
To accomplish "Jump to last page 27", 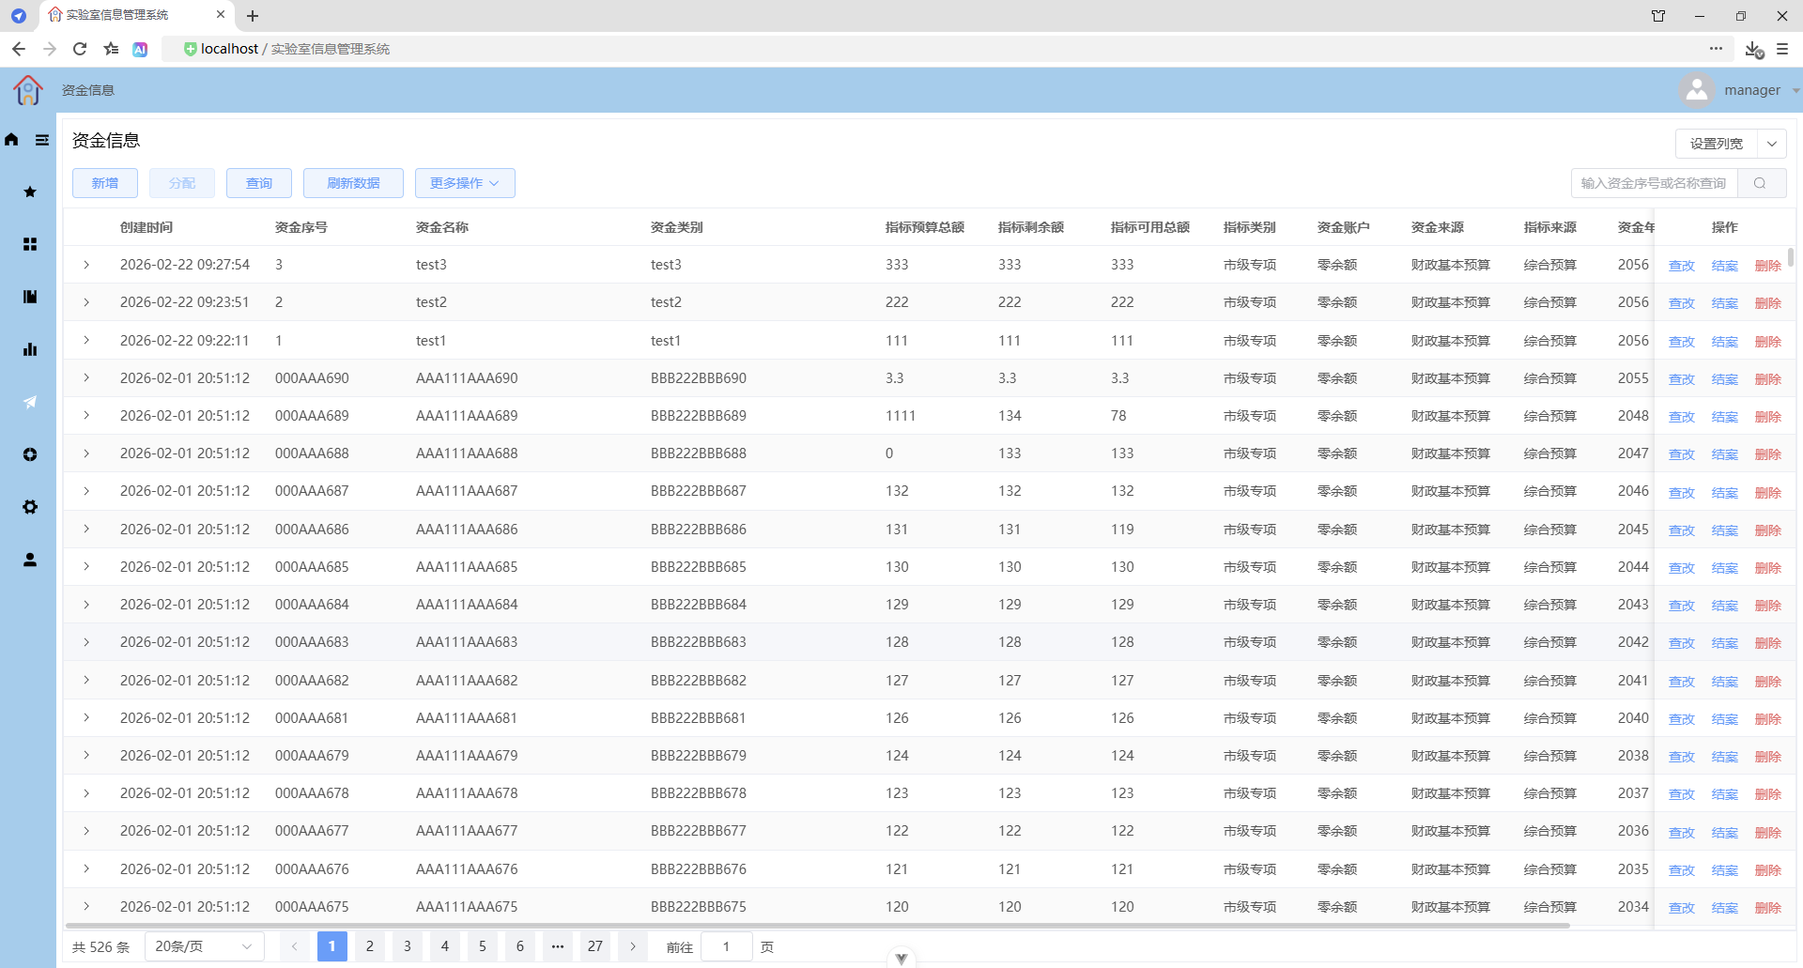I will click(595, 946).
